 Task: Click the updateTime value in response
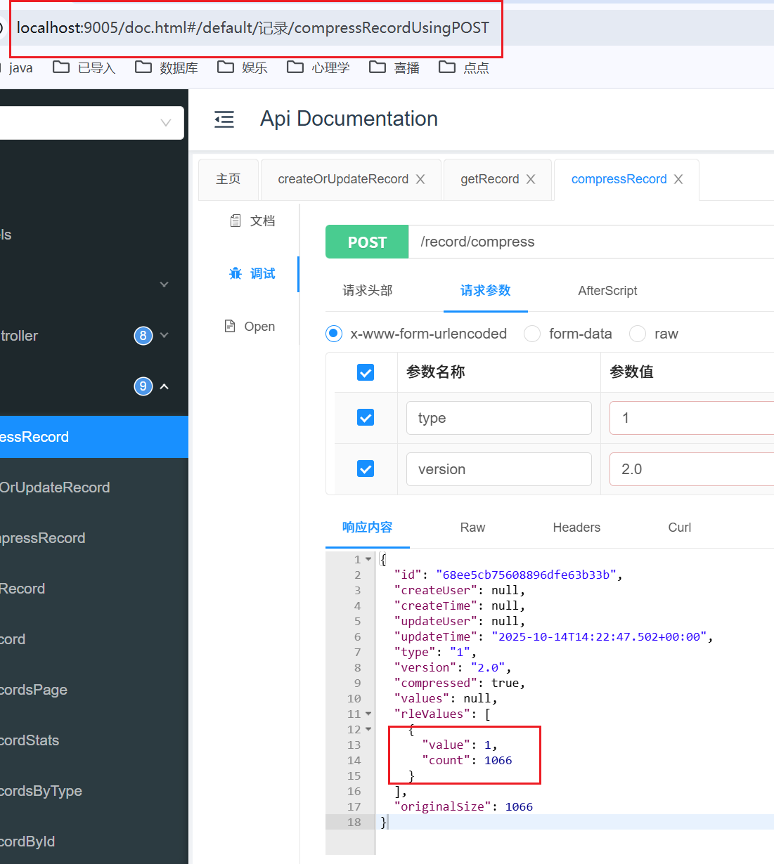click(x=599, y=636)
